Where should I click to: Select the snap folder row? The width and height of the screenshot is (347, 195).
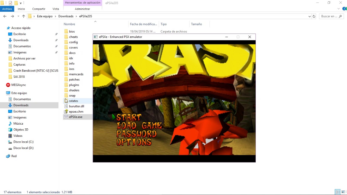(78, 96)
